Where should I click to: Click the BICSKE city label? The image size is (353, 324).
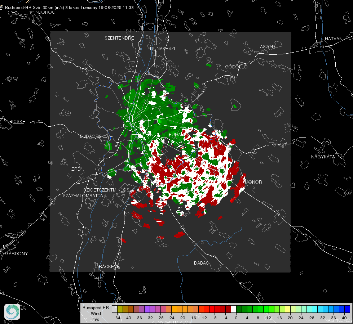coord(17,121)
